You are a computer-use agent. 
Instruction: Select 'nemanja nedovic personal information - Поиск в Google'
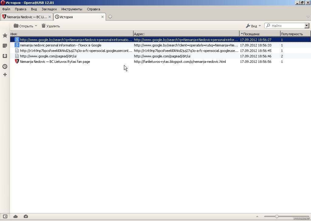60,45
